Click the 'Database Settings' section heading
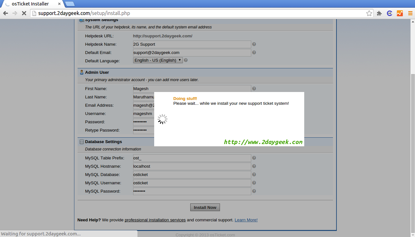Image resolution: width=415 pixels, height=237 pixels. click(x=103, y=142)
